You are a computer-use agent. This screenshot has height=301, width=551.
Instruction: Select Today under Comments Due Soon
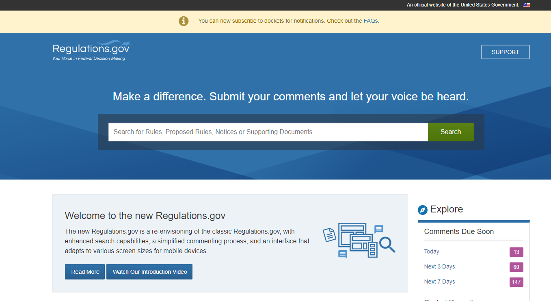[x=431, y=251]
